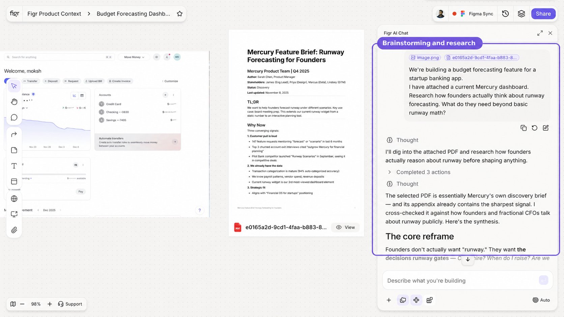Image resolution: width=564 pixels, height=317 pixels.
Task: Close the Figr AI Chat panel
Action: [x=550, y=33]
